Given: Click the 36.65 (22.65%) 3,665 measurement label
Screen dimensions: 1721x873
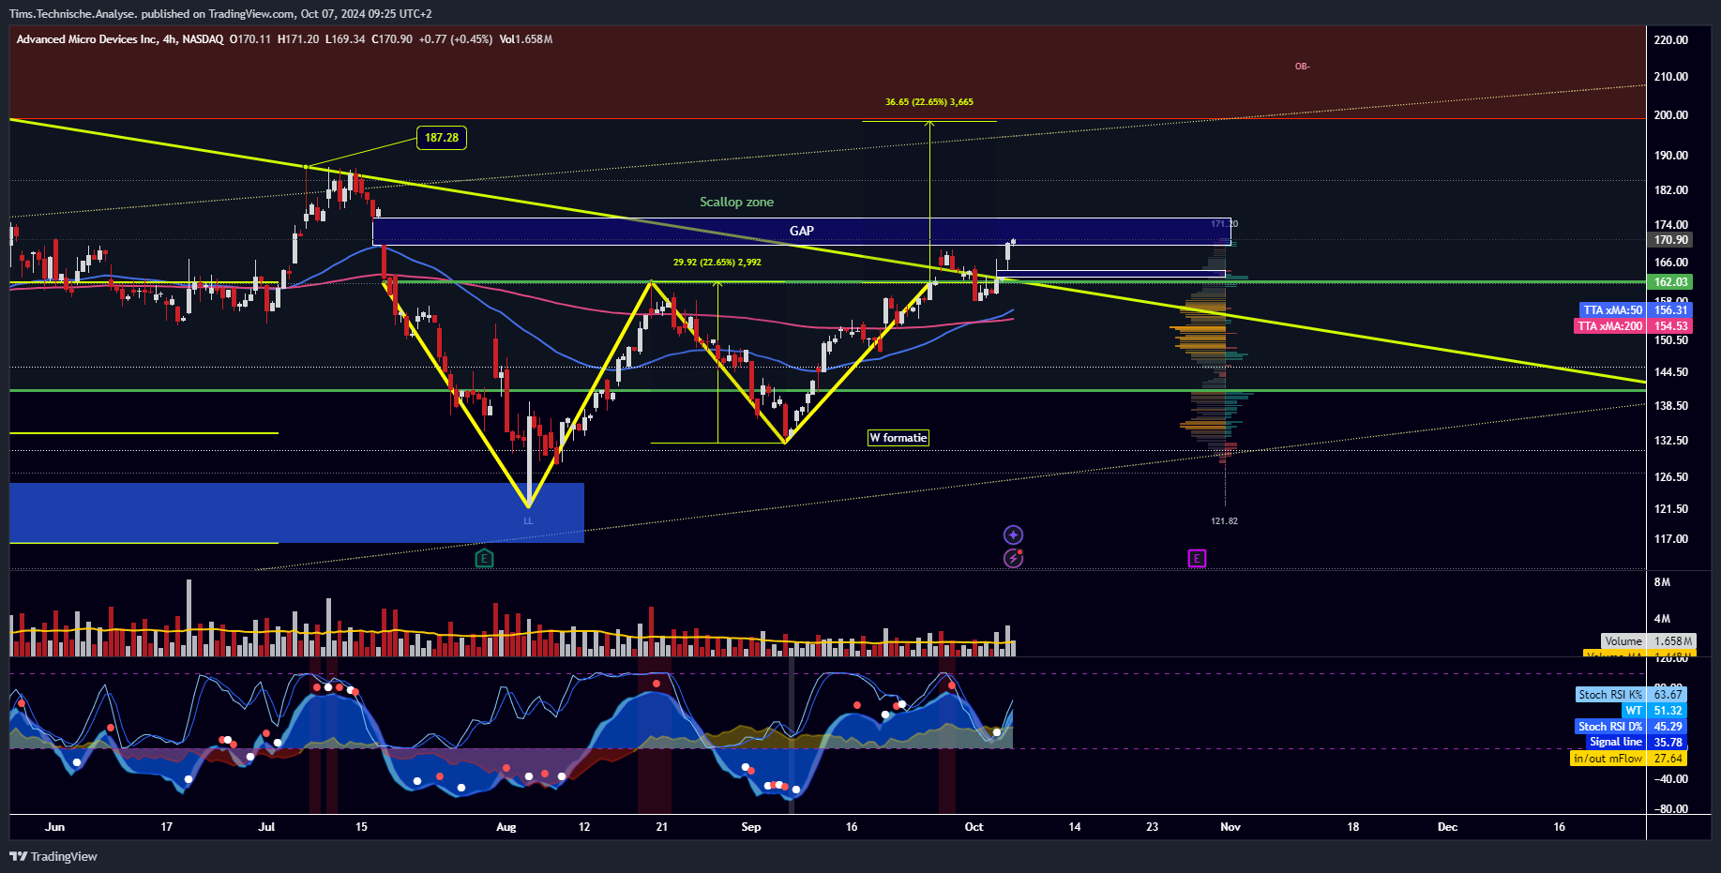Looking at the screenshot, I should click(929, 101).
